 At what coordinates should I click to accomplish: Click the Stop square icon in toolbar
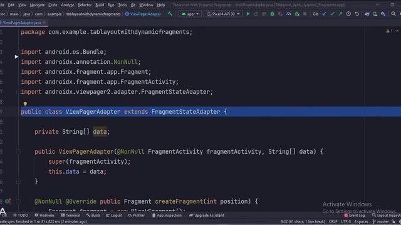point(305,14)
